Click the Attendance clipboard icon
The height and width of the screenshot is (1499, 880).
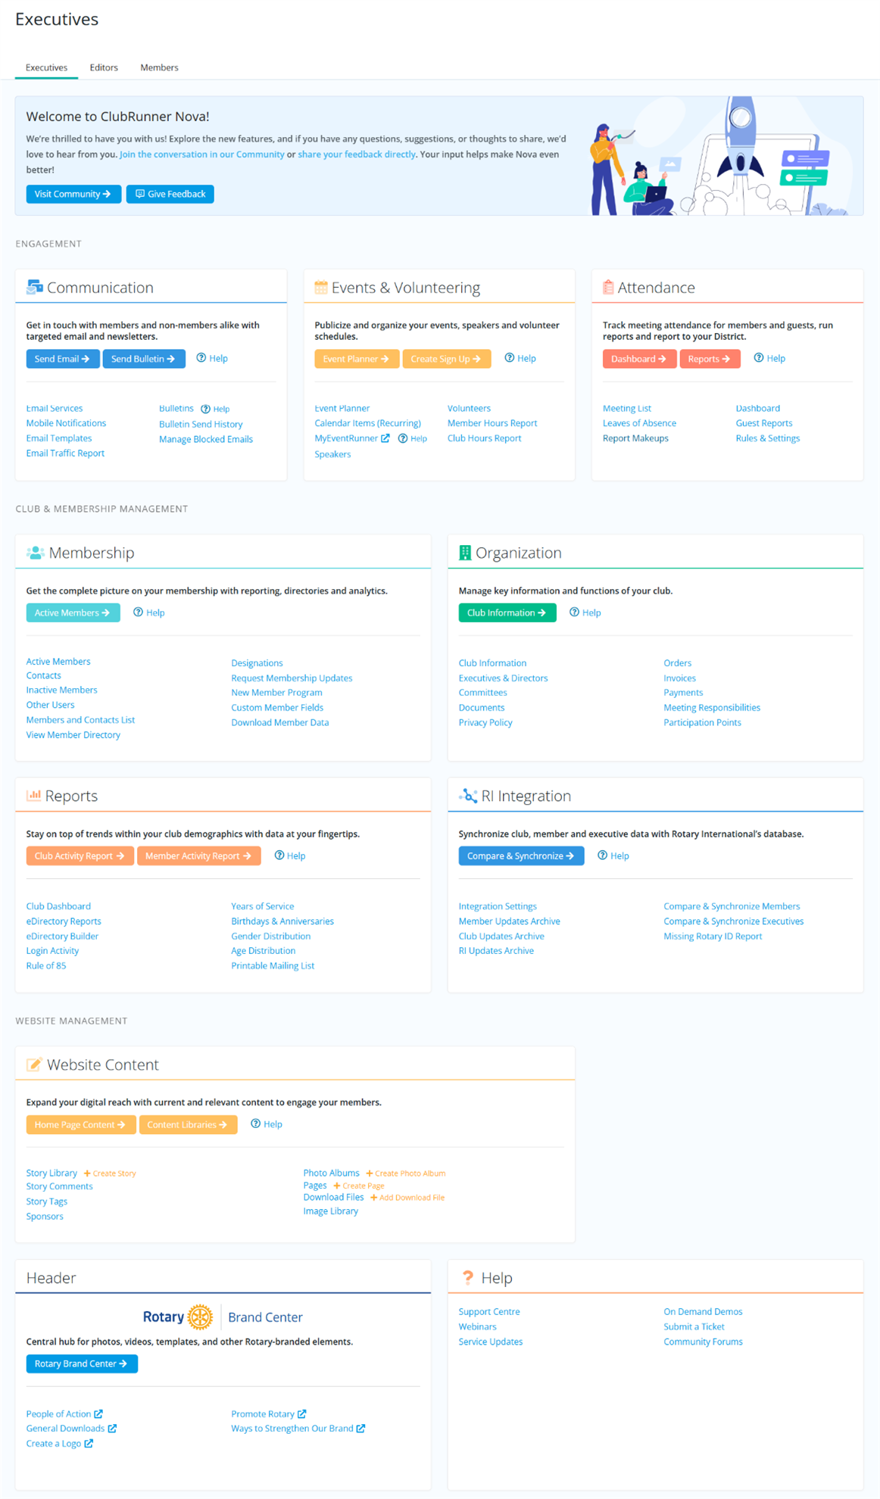coord(607,288)
